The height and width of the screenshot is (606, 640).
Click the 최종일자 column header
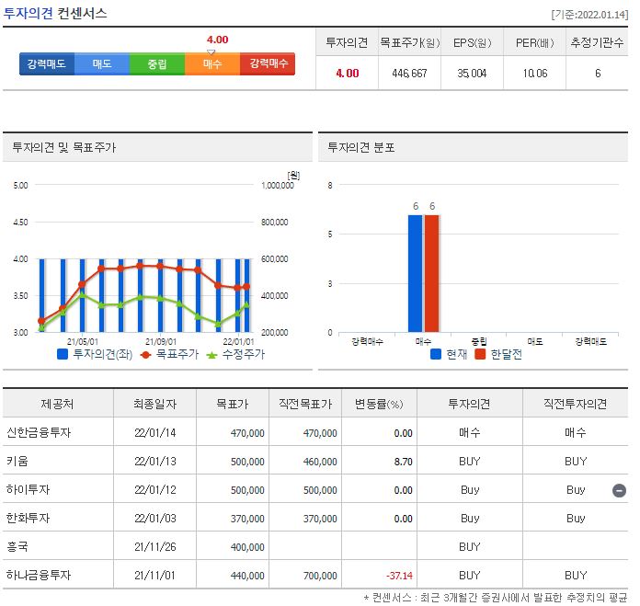[x=154, y=404]
